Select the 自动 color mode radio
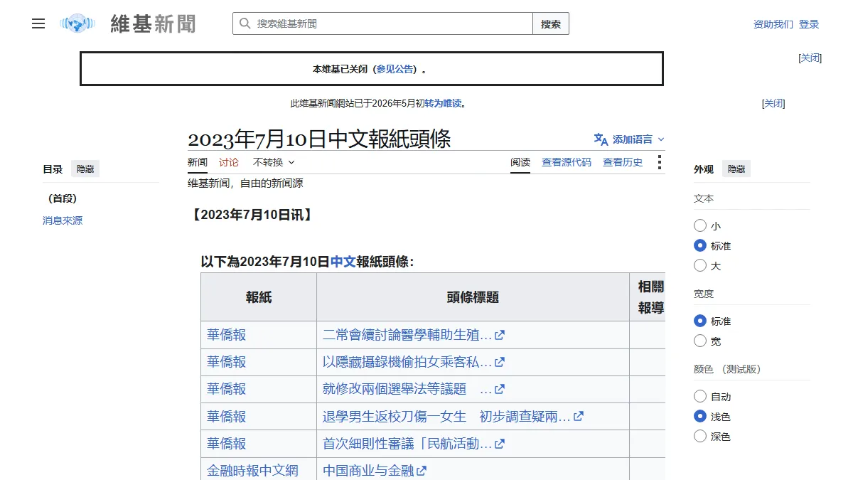The height and width of the screenshot is (480, 853). click(x=700, y=396)
